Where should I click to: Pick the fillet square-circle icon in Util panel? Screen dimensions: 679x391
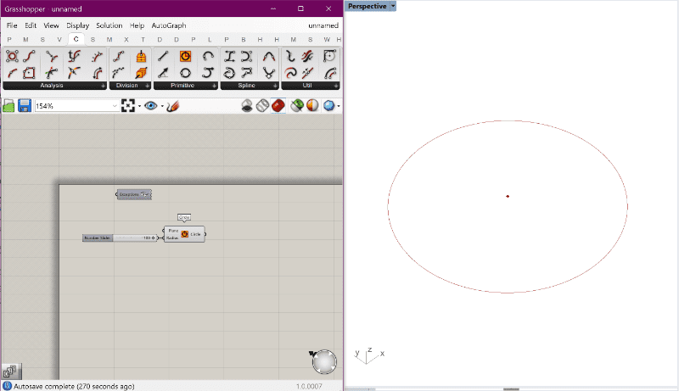329,56
